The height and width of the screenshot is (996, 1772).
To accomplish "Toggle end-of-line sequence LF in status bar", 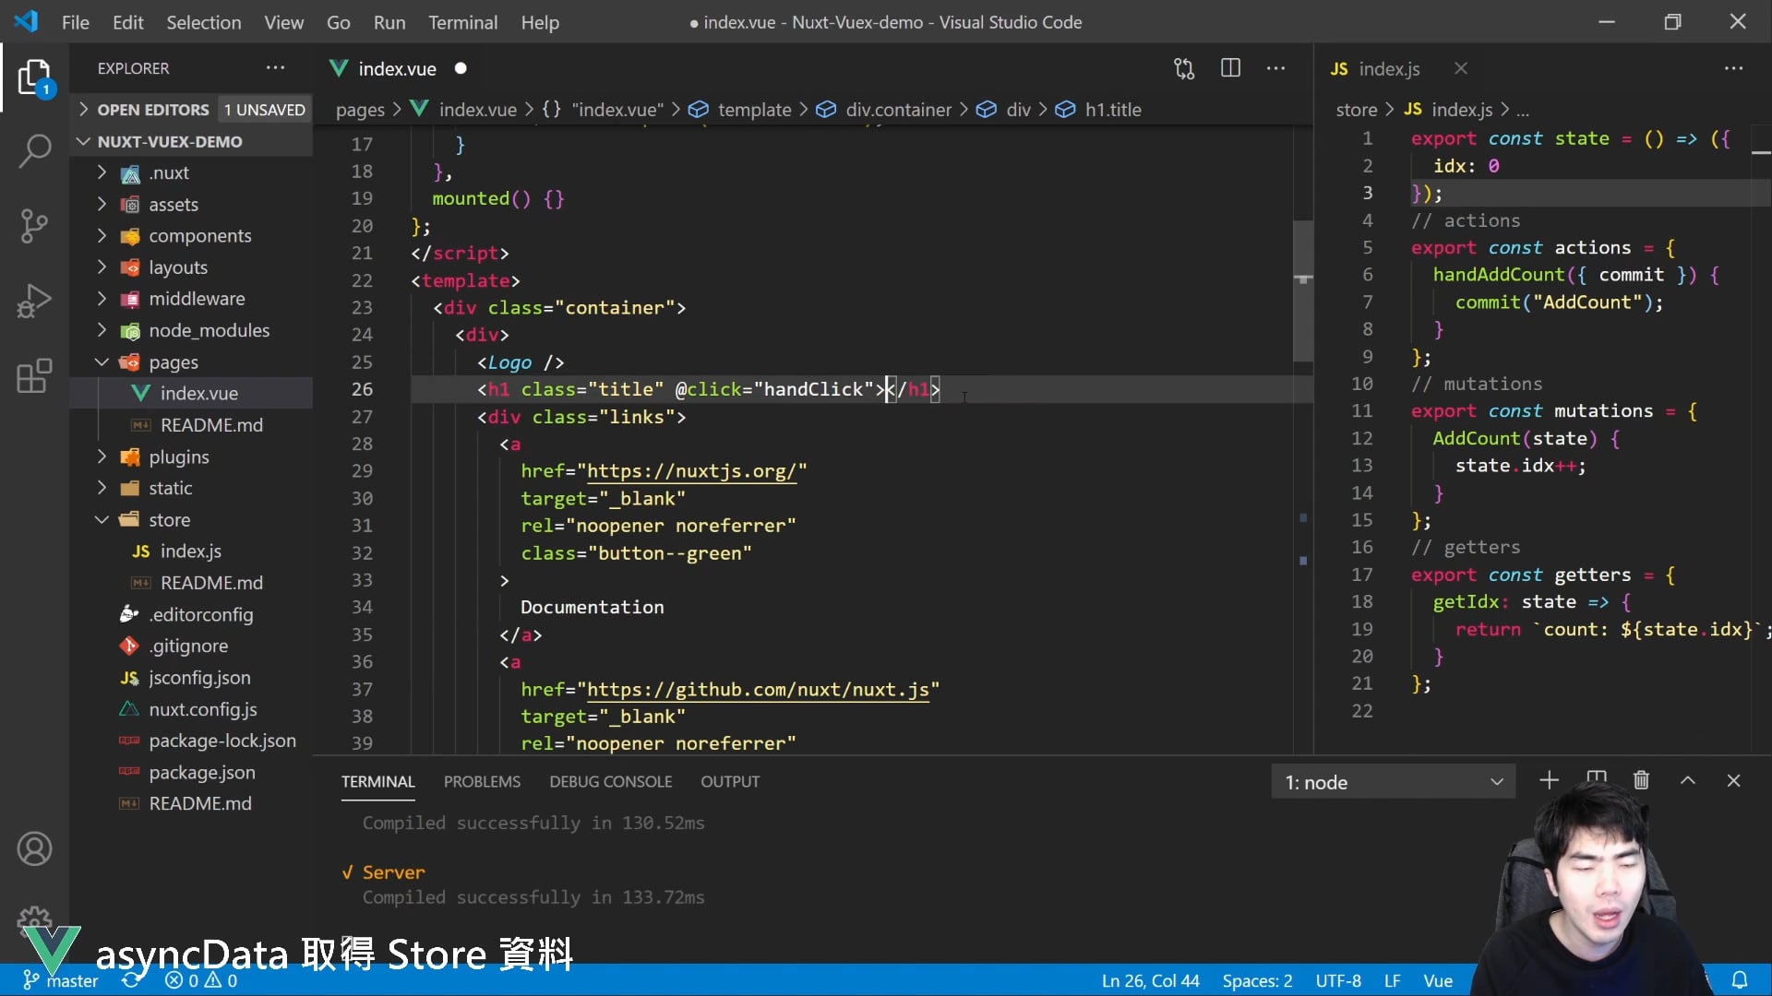I will point(1392,980).
